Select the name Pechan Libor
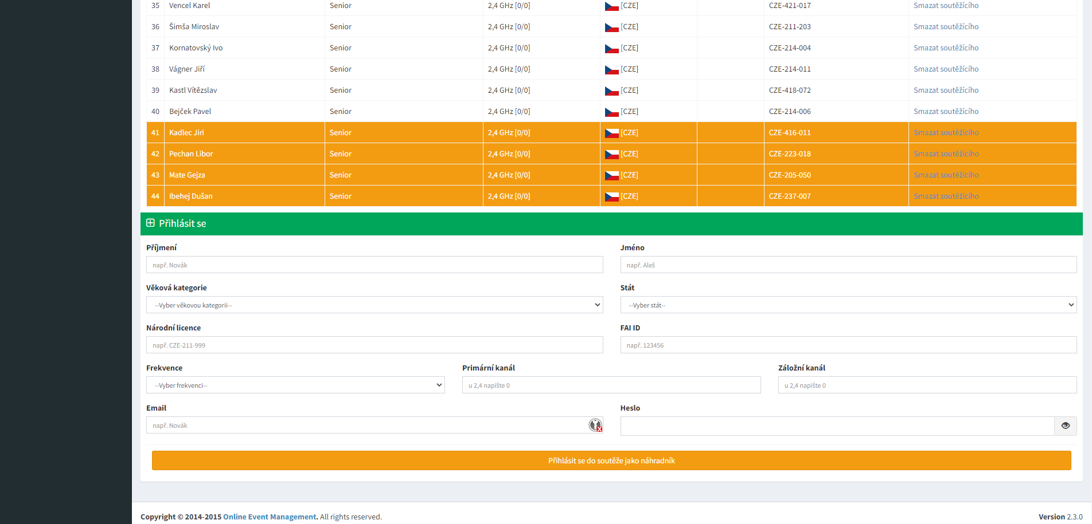Image resolution: width=1092 pixels, height=524 pixels. point(191,153)
